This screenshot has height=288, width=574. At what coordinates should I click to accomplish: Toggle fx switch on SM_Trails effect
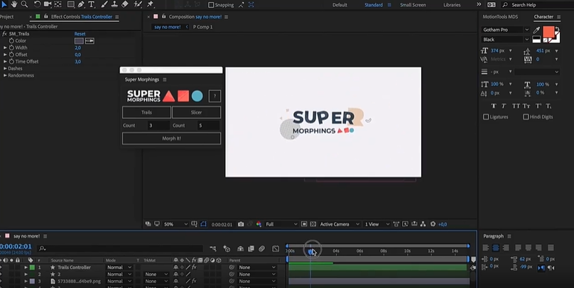[5, 33]
